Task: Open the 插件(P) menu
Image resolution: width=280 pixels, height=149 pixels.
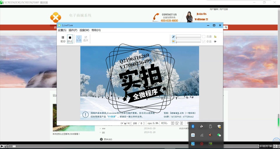Action: [x=73, y=30]
